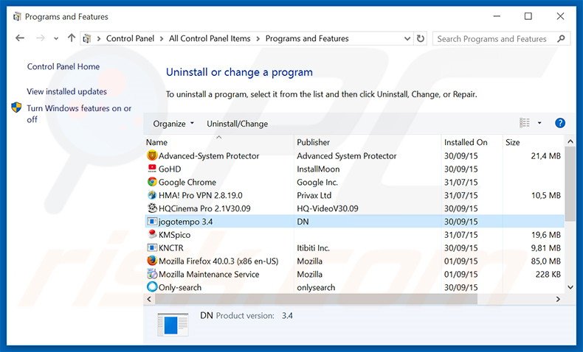Screen dimensions: 583x352
Task: Select the GoHD name text
Action: click(x=170, y=169)
